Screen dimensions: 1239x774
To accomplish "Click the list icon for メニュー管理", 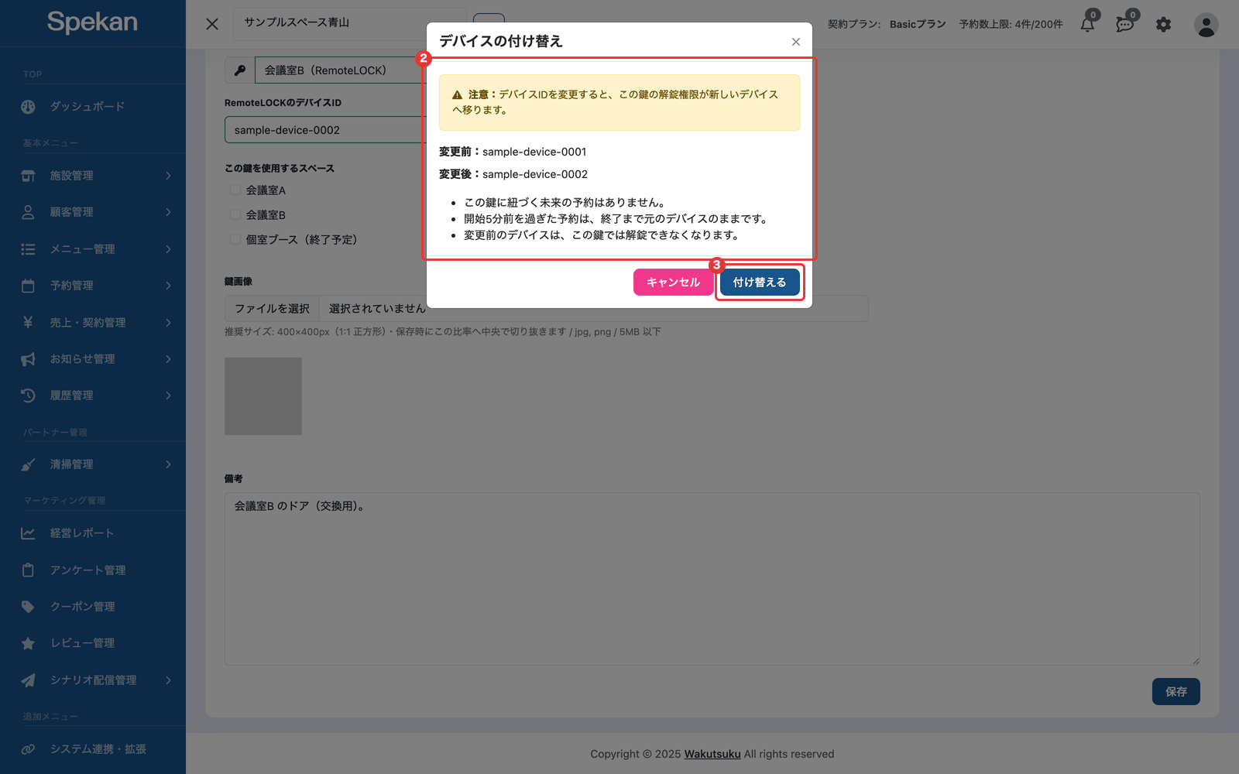I will click(x=28, y=249).
